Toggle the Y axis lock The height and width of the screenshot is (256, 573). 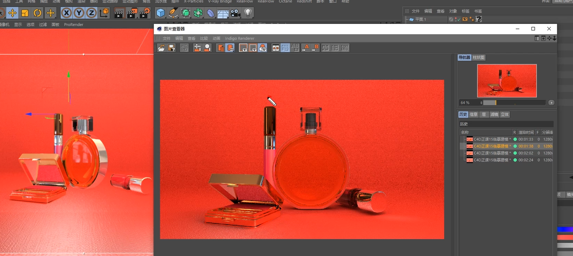(79, 13)
